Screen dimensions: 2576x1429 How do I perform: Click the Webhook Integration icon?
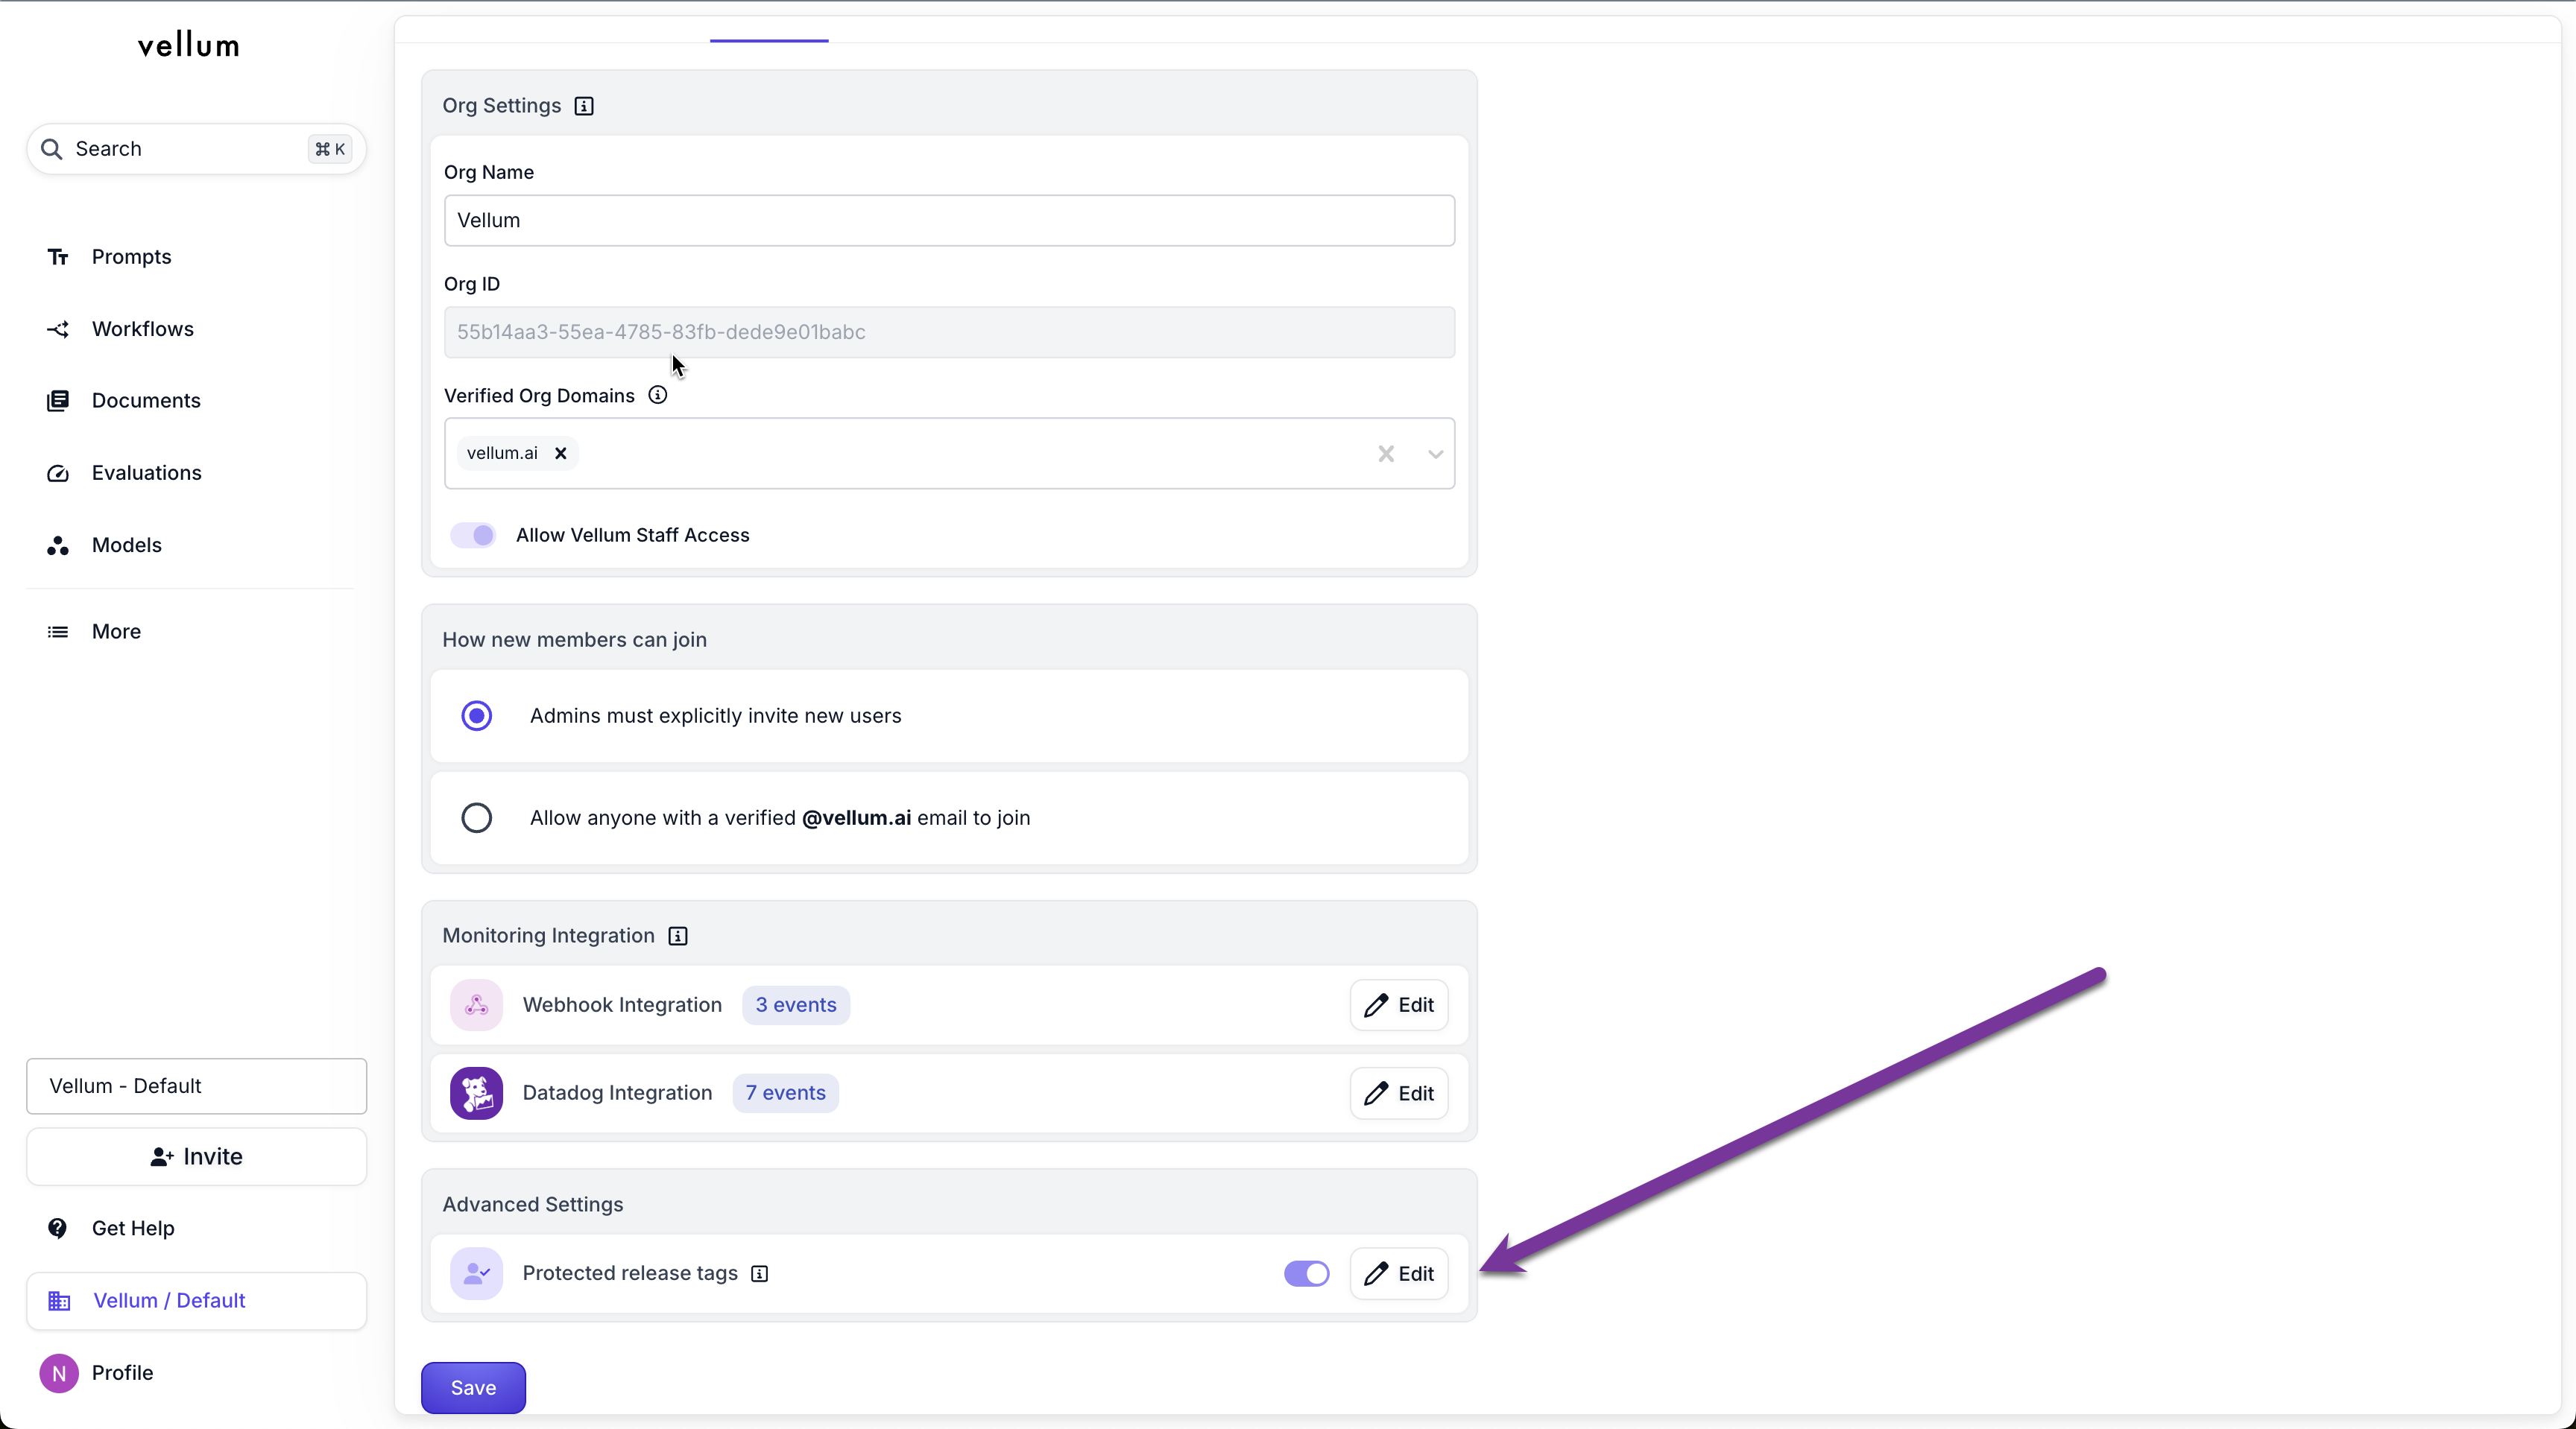(x=476, y=1005)
